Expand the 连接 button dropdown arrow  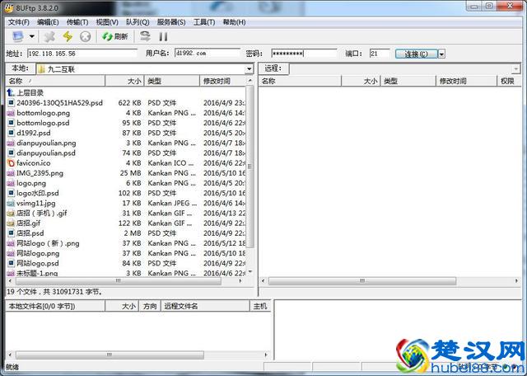tap(441, 54)
